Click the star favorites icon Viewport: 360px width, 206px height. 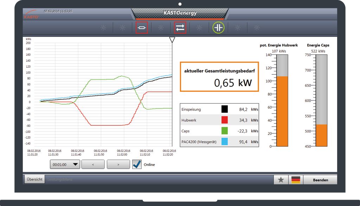[x=281, y=180]
